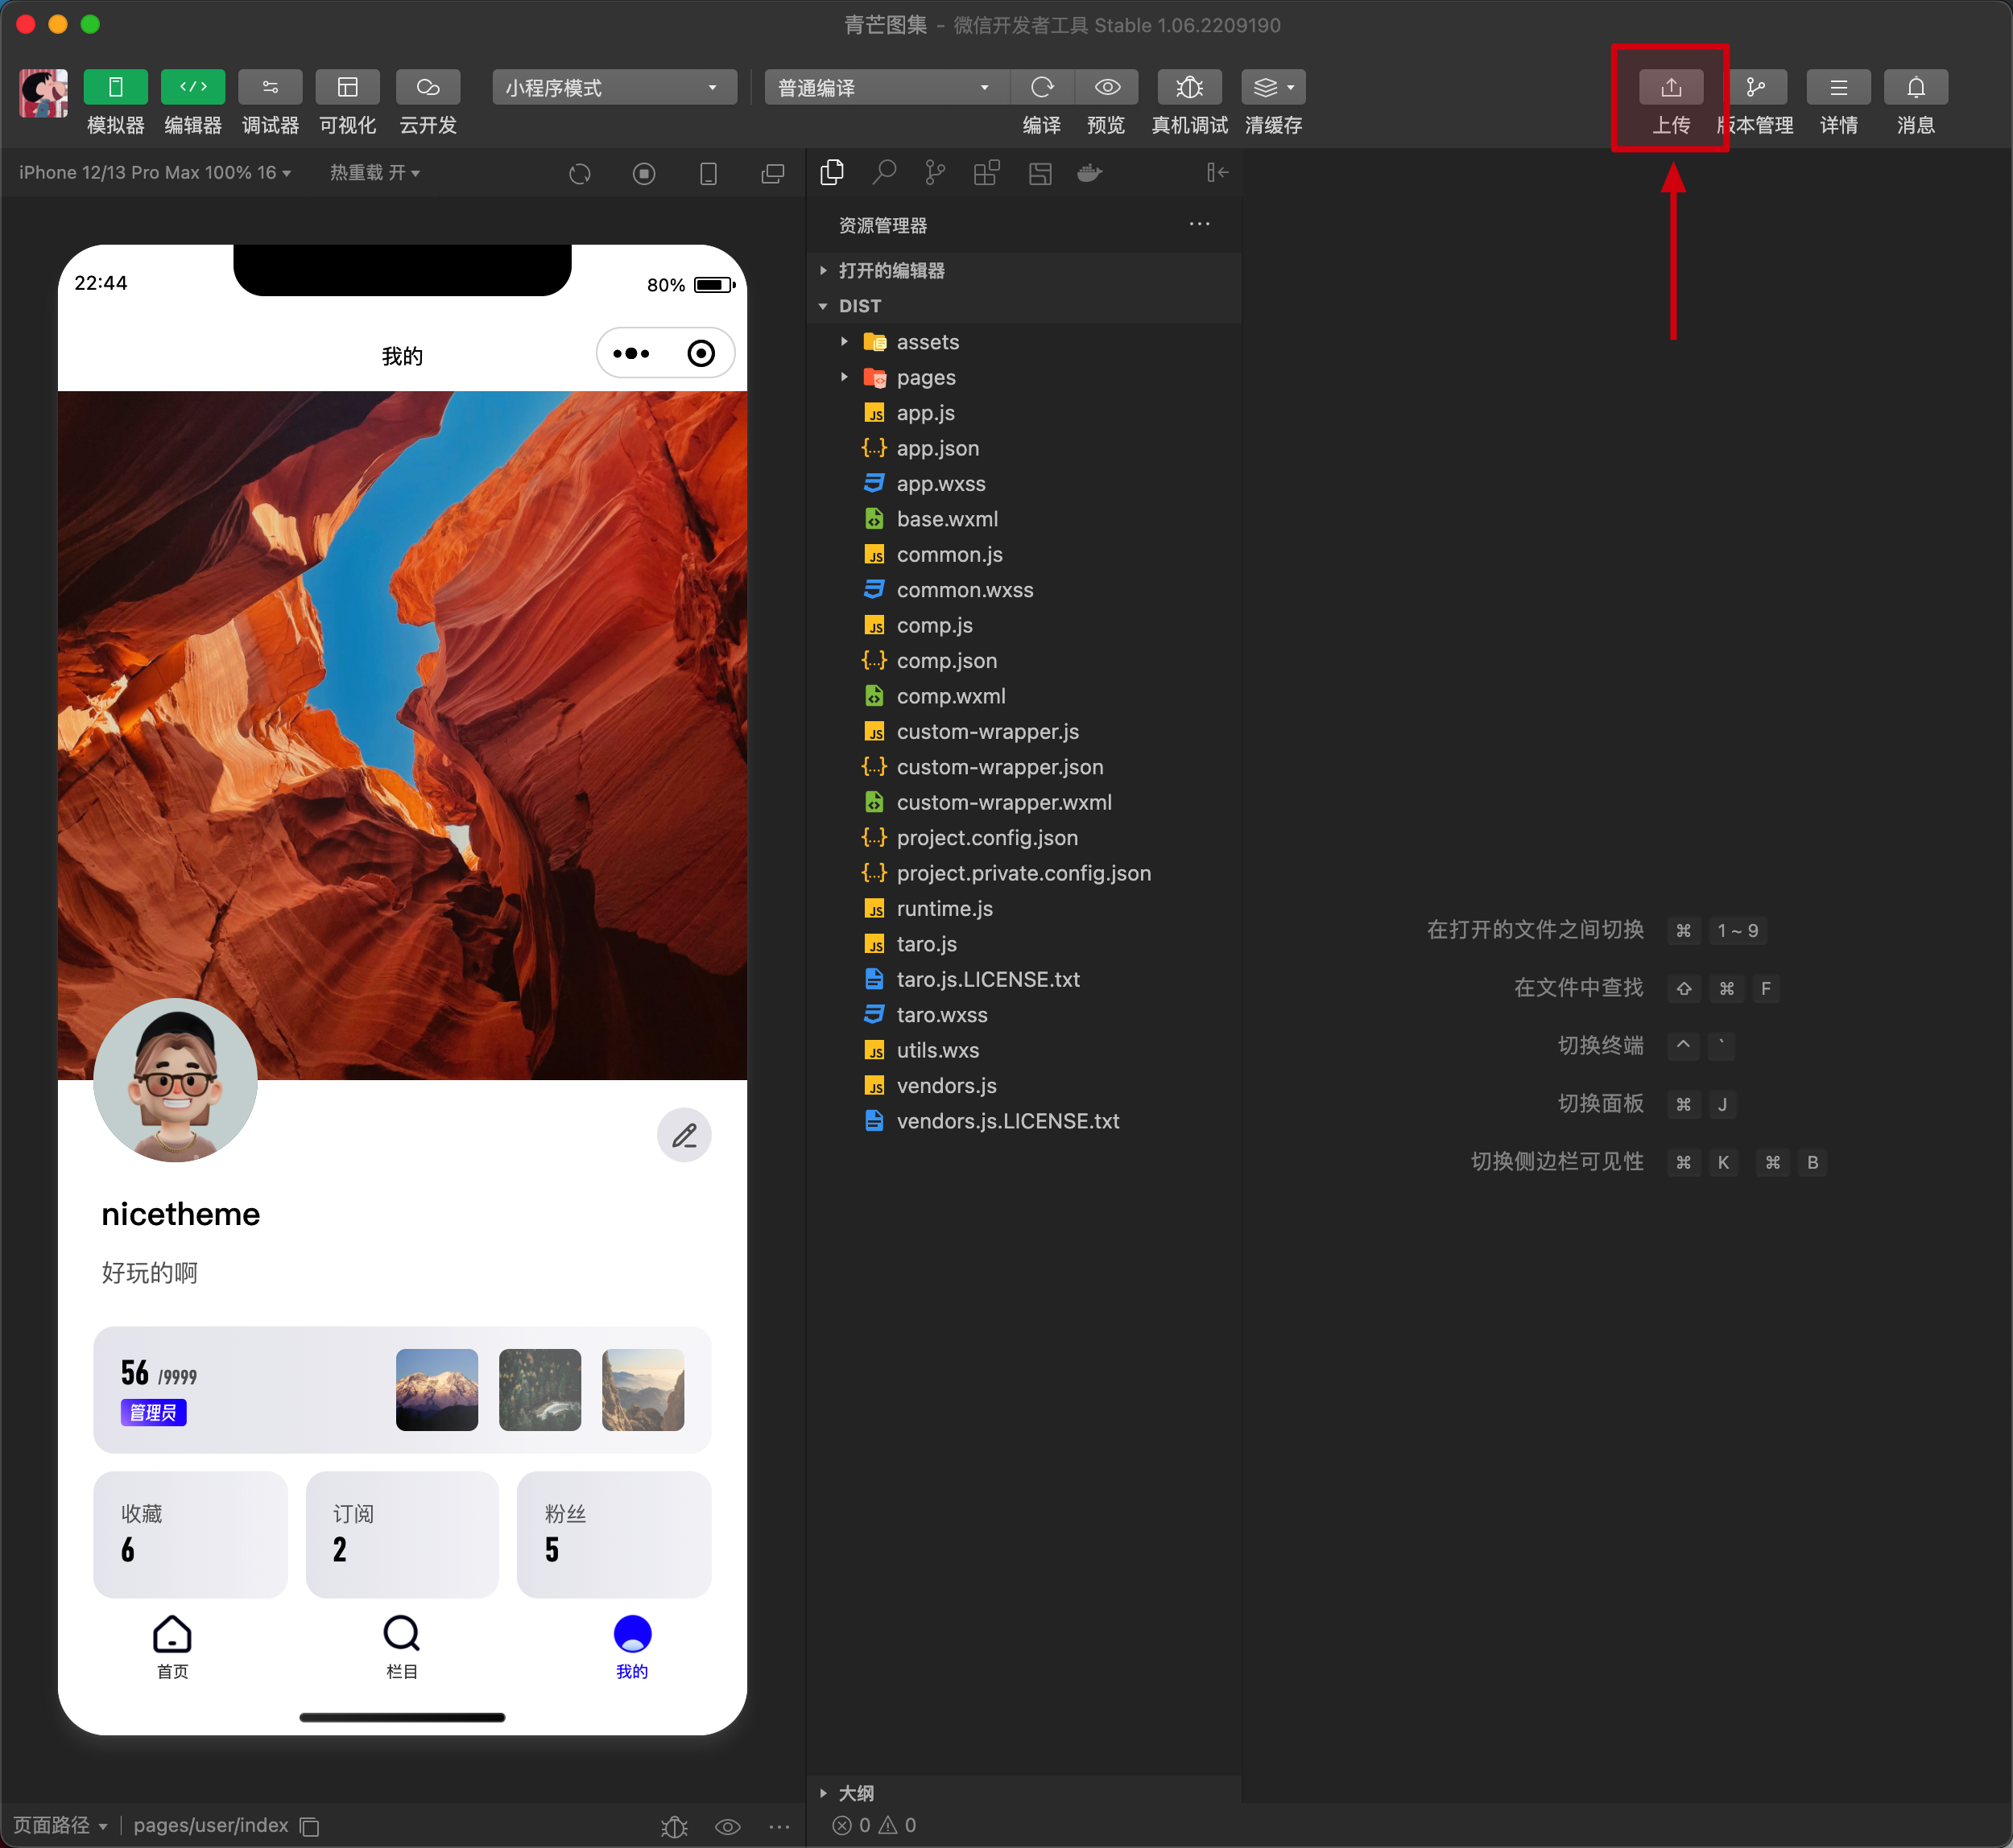This screenshot has height=1848, width=2013.
Task: Open the details menu icon
Action: pos(1839,87)
